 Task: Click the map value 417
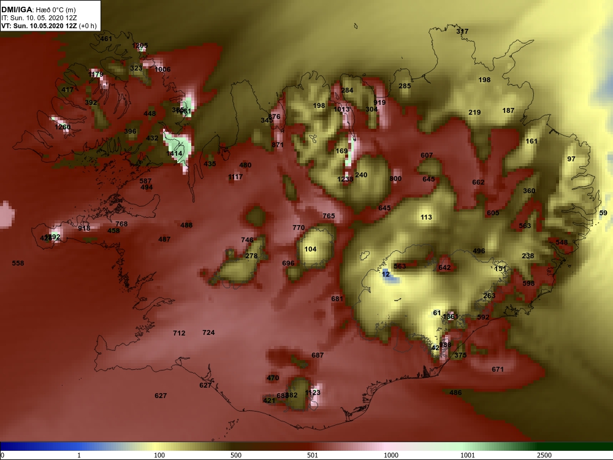click(x=67, y=90)
